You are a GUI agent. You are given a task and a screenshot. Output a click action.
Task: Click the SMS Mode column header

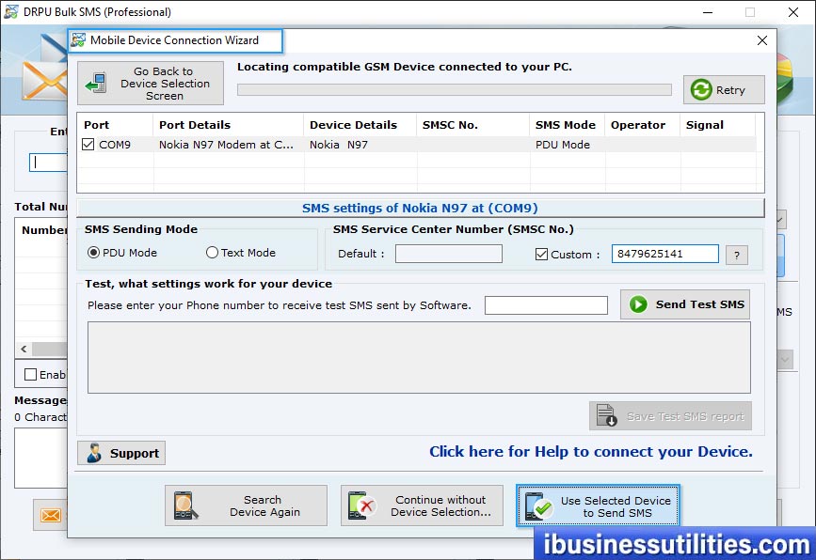567,125
